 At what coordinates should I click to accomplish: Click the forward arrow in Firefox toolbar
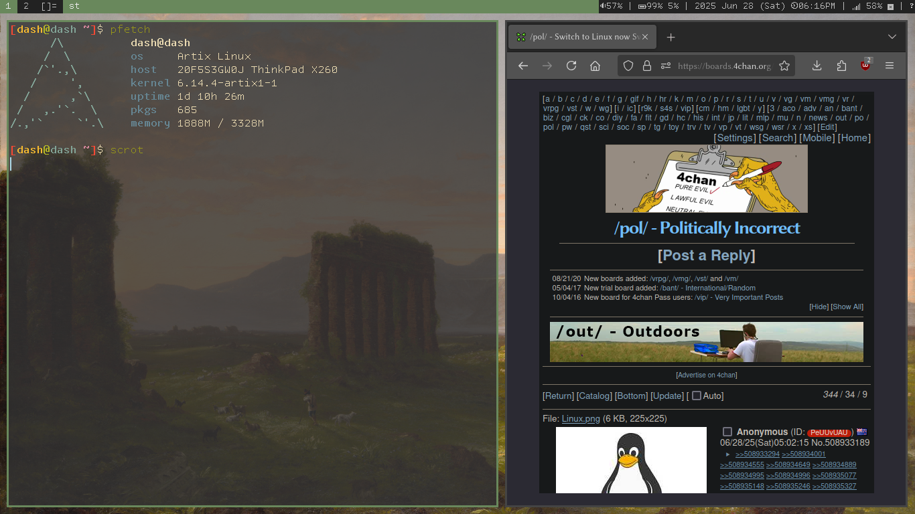point(547,66)
